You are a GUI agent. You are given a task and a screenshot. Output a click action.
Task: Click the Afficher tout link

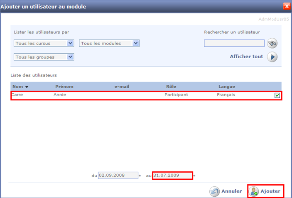tap(246, 57)
